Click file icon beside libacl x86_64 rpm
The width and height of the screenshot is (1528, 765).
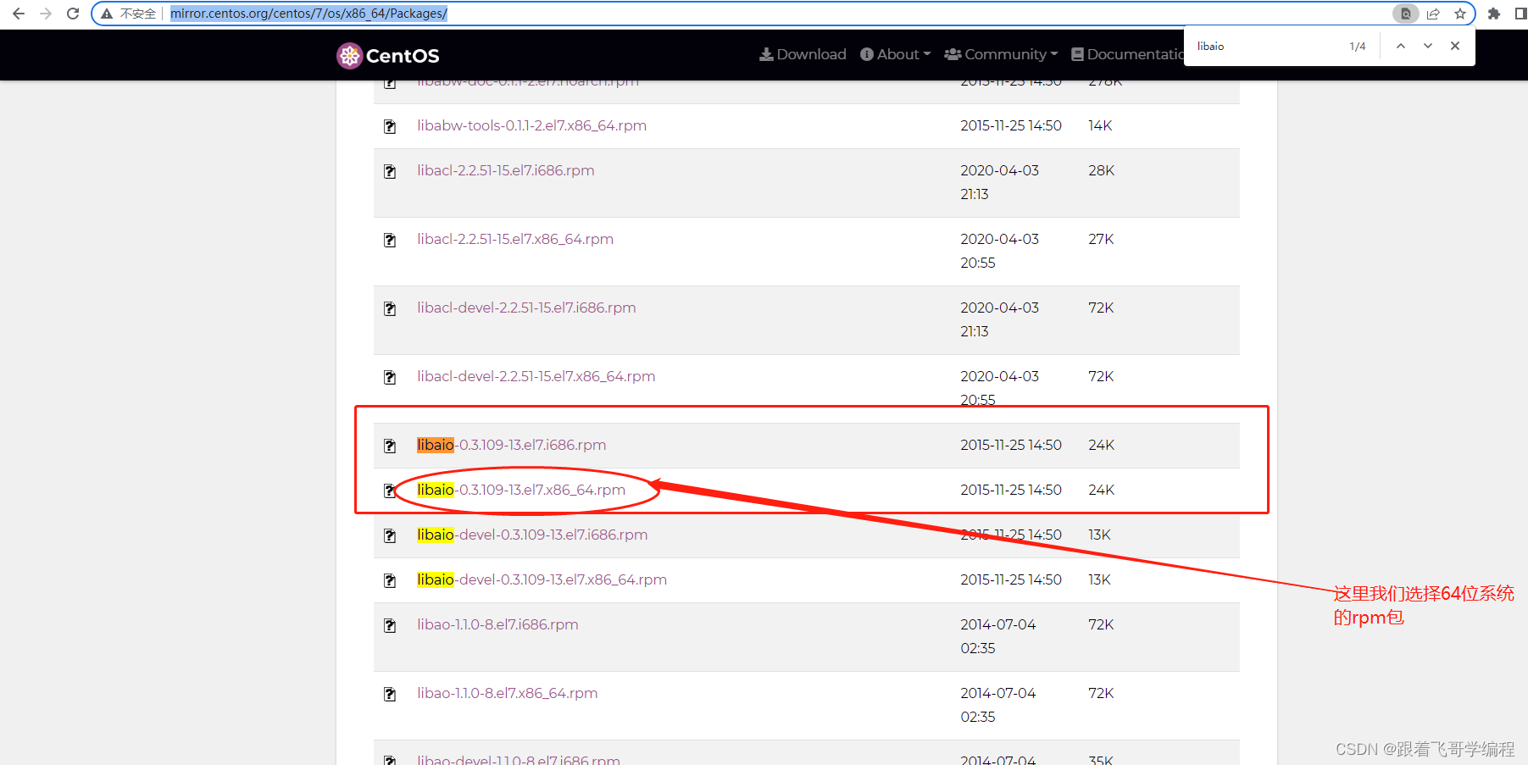(390, 240)
